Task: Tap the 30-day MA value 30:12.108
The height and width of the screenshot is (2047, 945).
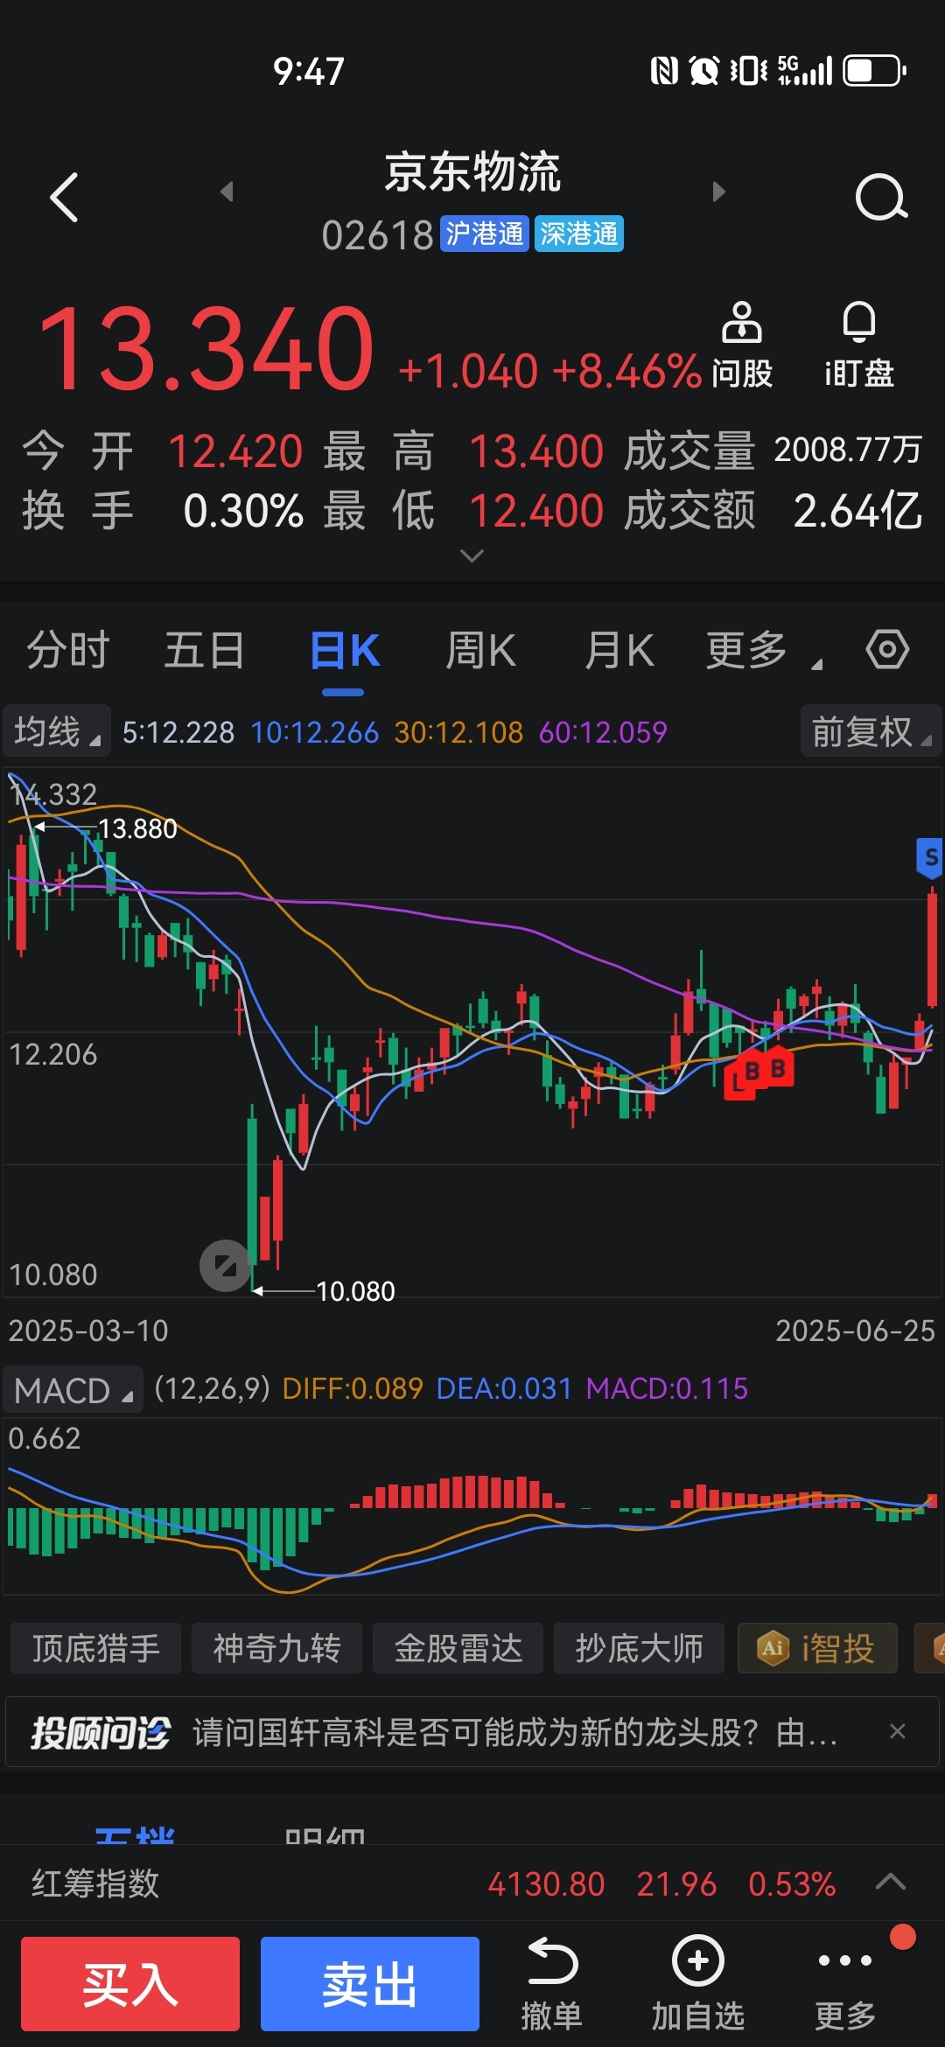Action: click(458, 732)
